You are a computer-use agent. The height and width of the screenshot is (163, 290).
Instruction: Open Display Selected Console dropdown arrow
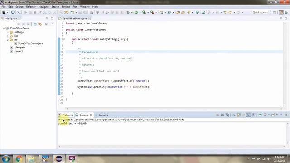[x=269, y=115]
